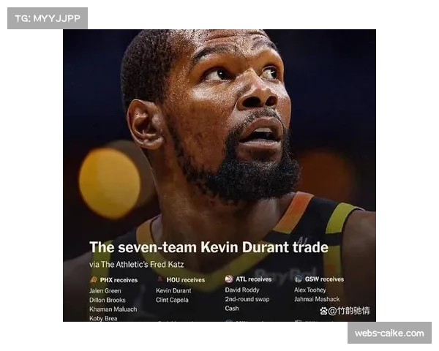
Task: Select the ATL receives heading
Action: click(253, 279)
